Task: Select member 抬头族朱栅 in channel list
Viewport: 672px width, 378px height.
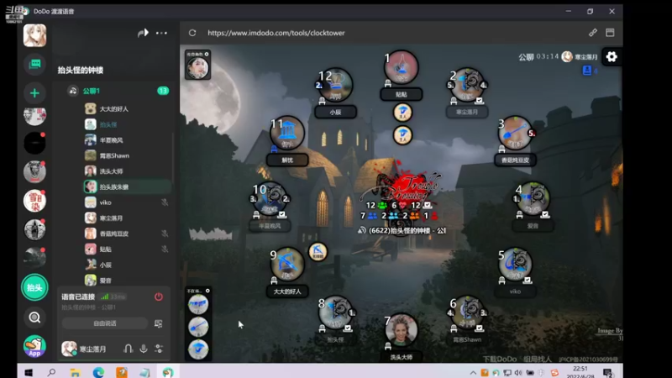Action: point(127,186)
